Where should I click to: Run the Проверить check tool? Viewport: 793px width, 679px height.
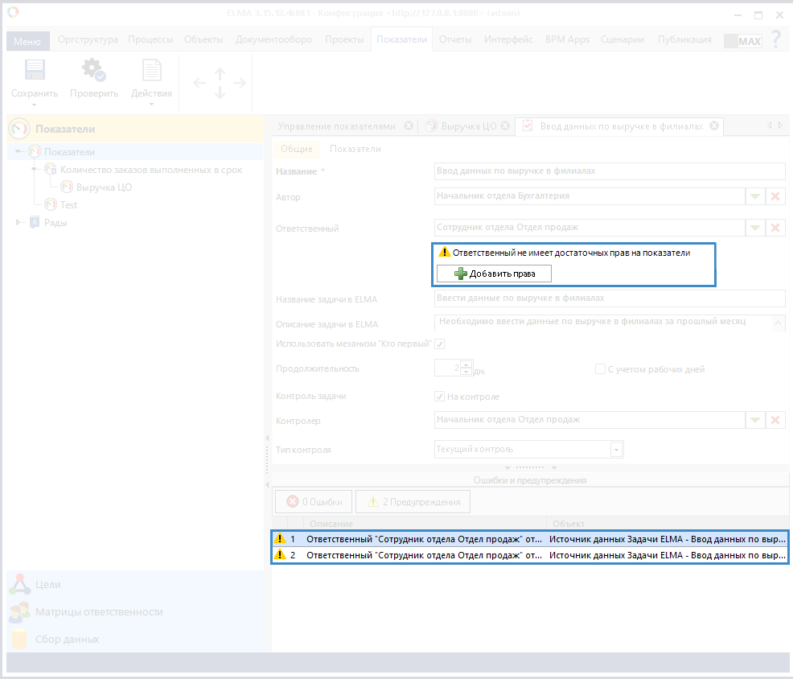click(94, 72)
